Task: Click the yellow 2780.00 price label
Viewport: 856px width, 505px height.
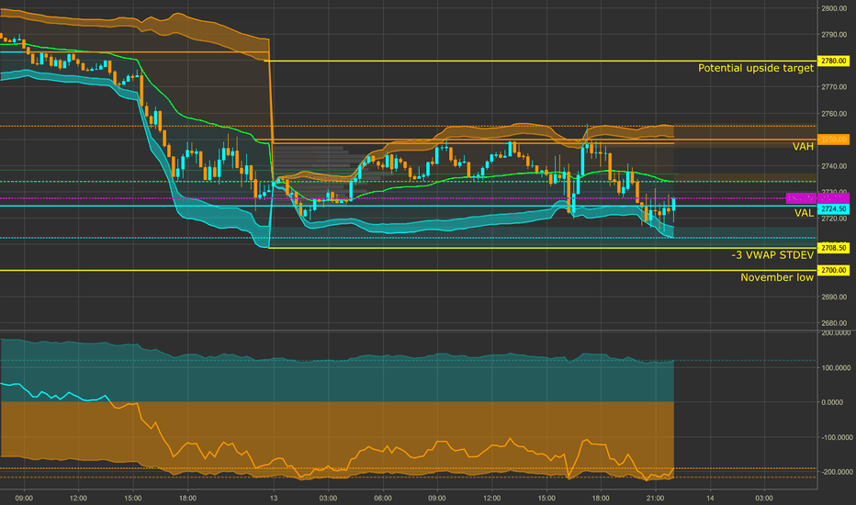Action: click(x=833, y=61)
